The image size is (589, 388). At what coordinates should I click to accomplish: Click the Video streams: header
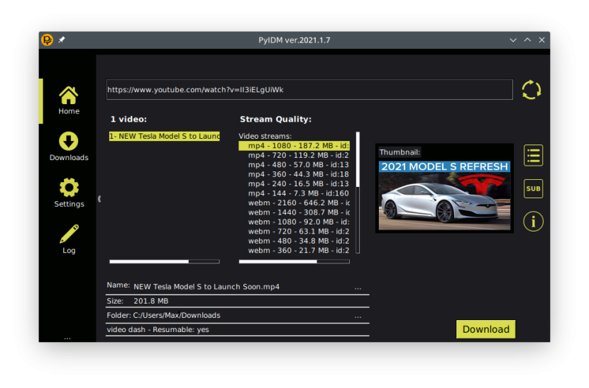[x=265, y=136]
